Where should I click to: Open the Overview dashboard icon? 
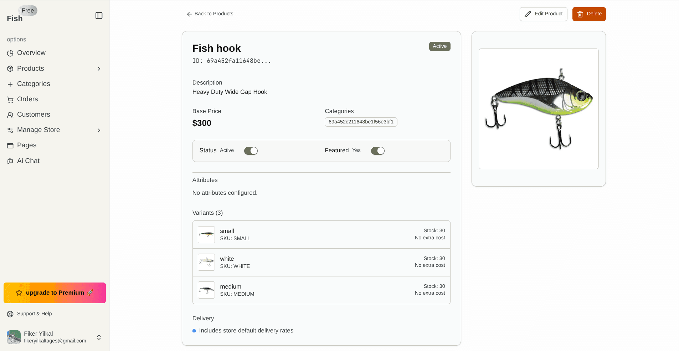pos(10,53)
